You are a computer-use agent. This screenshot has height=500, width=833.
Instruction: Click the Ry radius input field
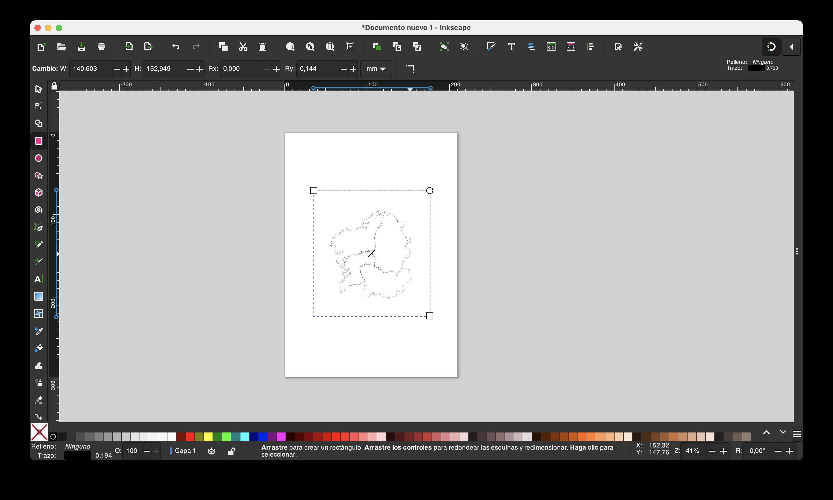point(319,69)
